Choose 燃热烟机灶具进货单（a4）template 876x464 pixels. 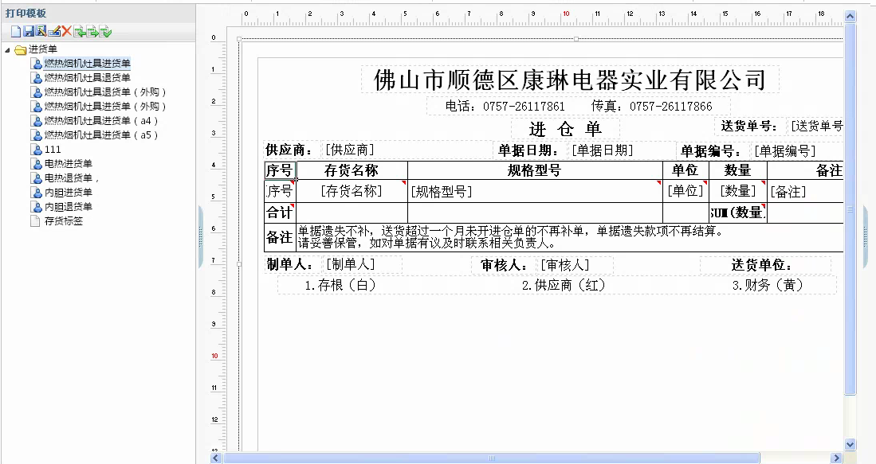pyautogui.click(x=101, y=120)
